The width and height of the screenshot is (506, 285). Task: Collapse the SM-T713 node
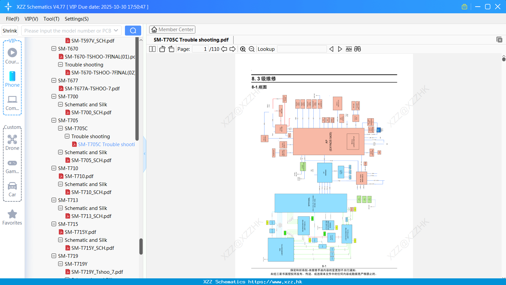point(54,200)
